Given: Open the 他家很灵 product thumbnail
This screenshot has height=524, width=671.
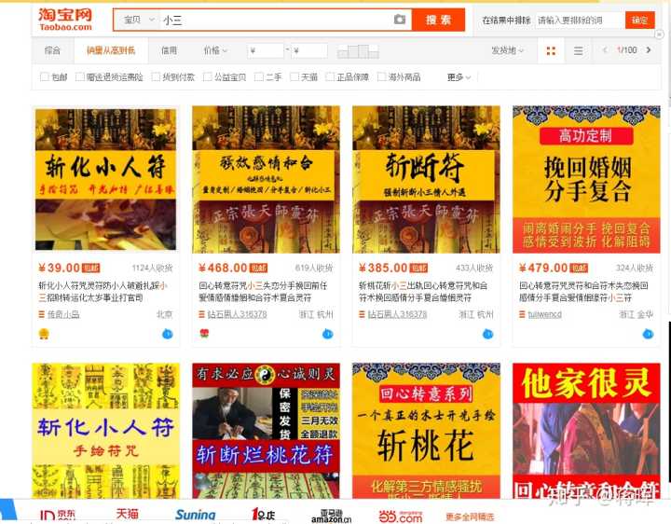Looking at the screenshot, I should [x=586, y=431].
